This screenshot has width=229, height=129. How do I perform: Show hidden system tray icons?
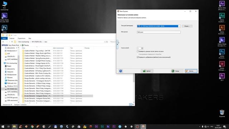coord(200,126)
